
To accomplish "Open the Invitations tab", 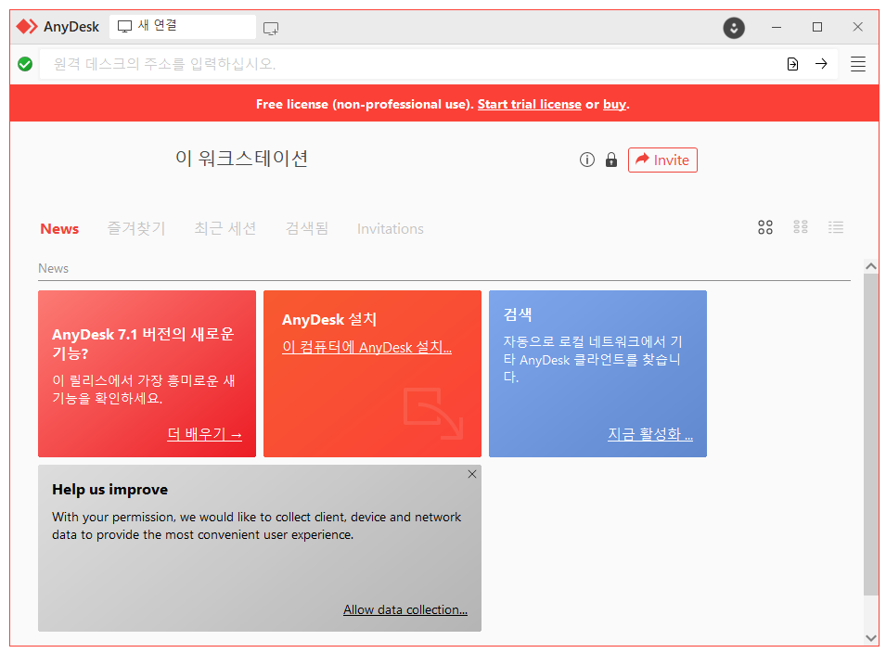I will point(390,229).
